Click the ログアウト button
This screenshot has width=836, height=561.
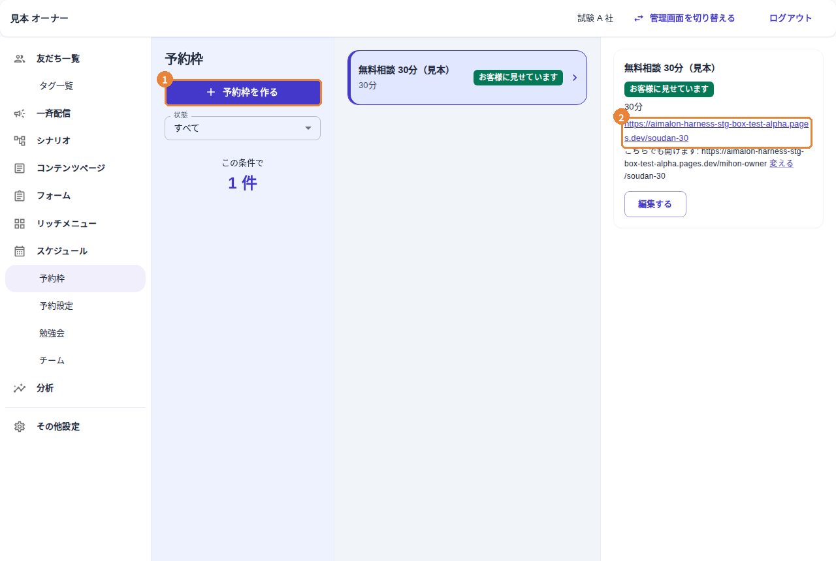(x=791, y=18)
